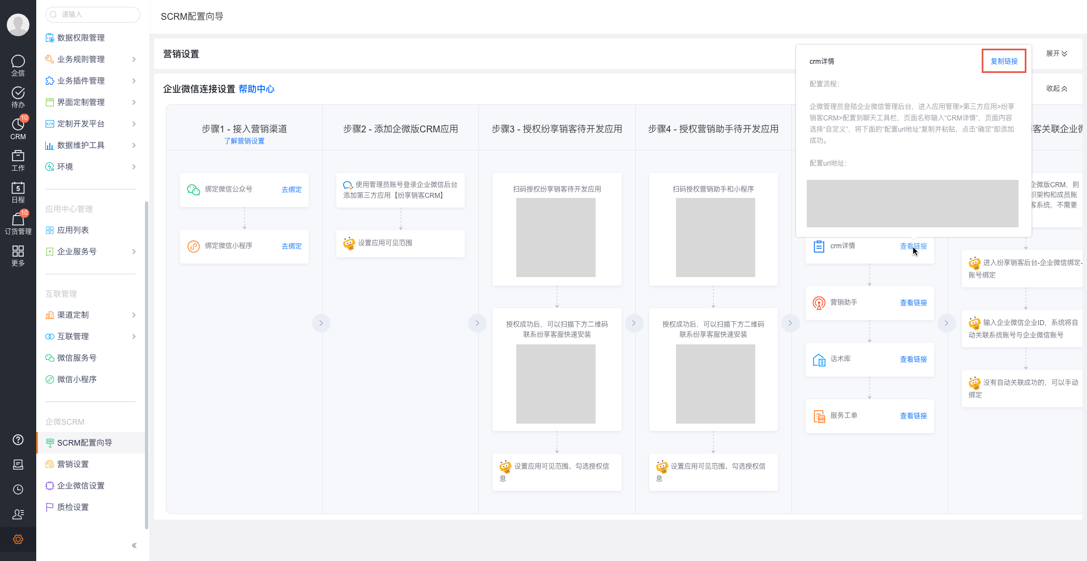Click 查看链接 for crm详情
This screenshot has width=1087, height=561.
[913, 246]
